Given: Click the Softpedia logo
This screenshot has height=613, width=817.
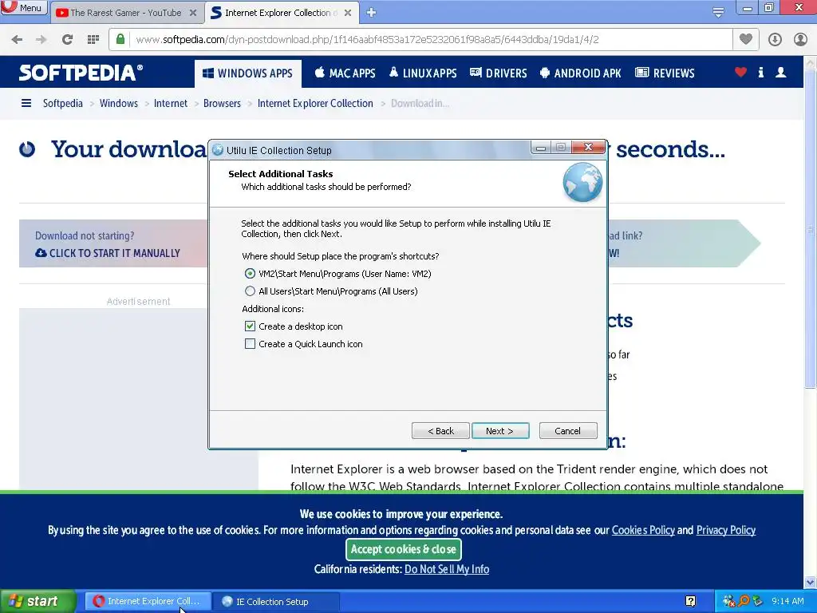Looking at the screenshot, I should tap(81, 73).
